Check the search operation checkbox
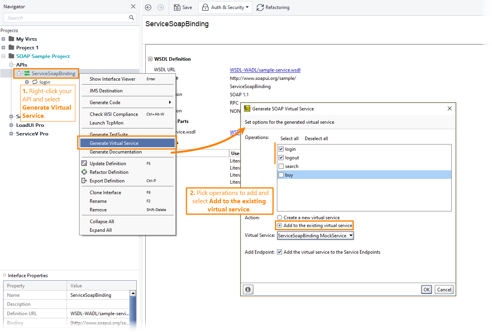This screenshot has width=492, height=332. point(281,166)
